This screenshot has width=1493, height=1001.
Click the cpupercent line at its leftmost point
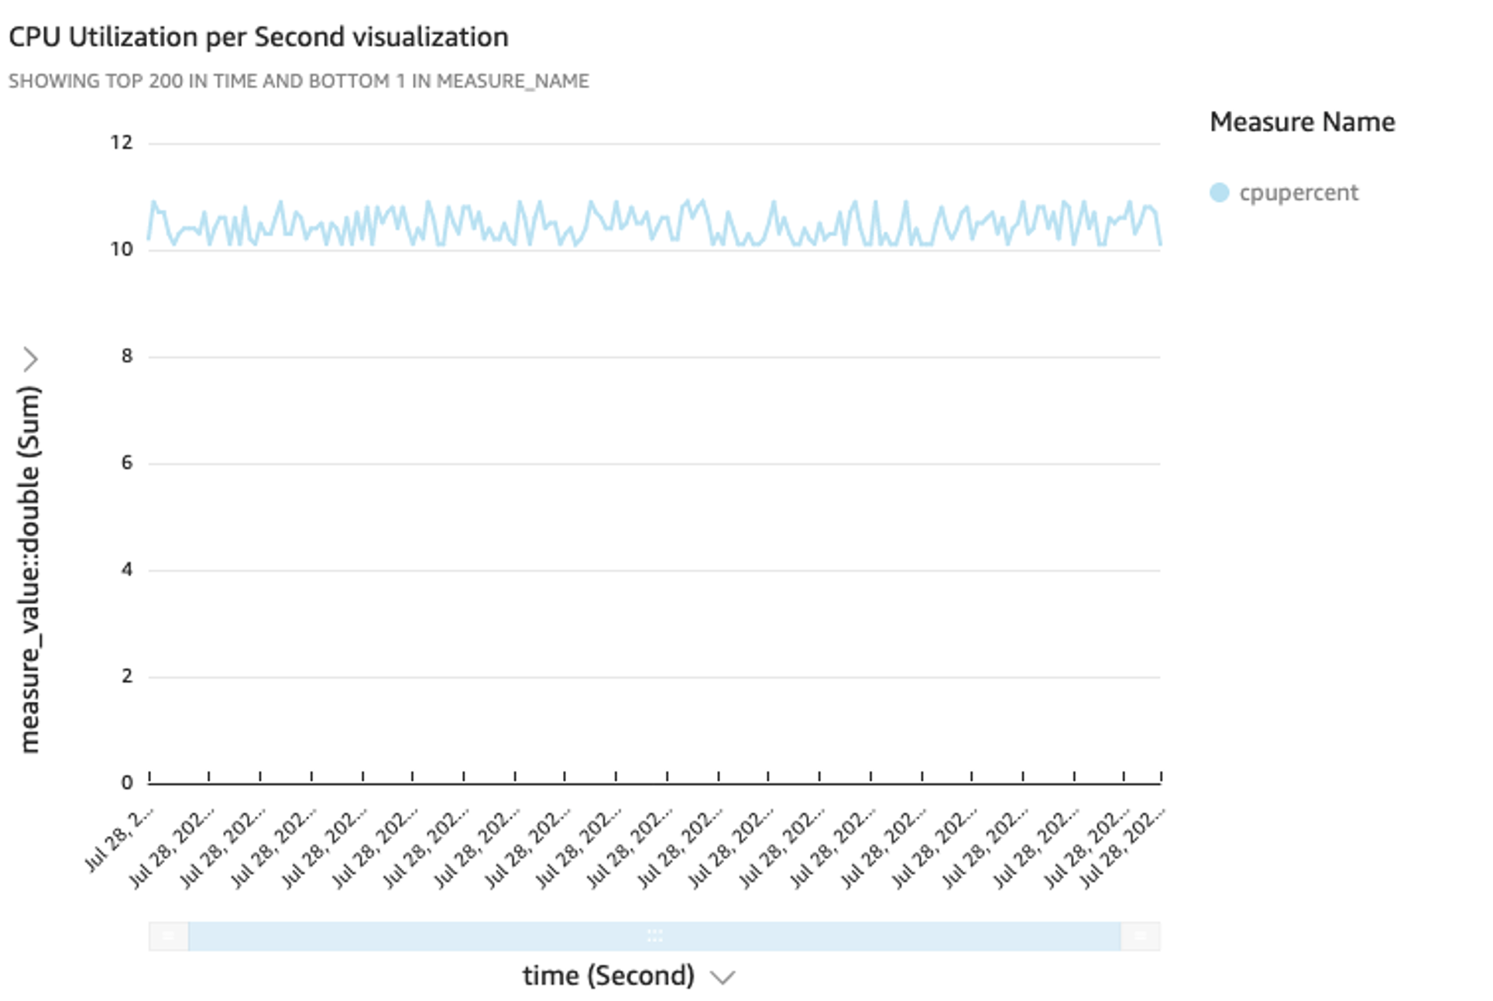pos(149,237)
